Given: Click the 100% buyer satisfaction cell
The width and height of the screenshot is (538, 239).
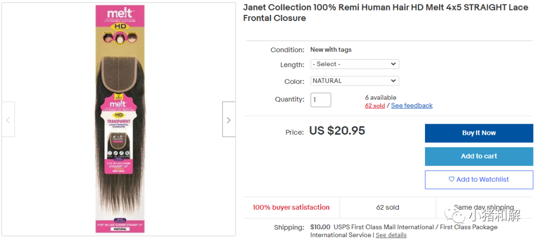Looking at the screenshot, I should [x=291, y=207].
